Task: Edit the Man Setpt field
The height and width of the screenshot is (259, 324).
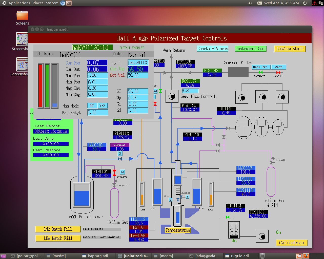Action: click(97, 112)
